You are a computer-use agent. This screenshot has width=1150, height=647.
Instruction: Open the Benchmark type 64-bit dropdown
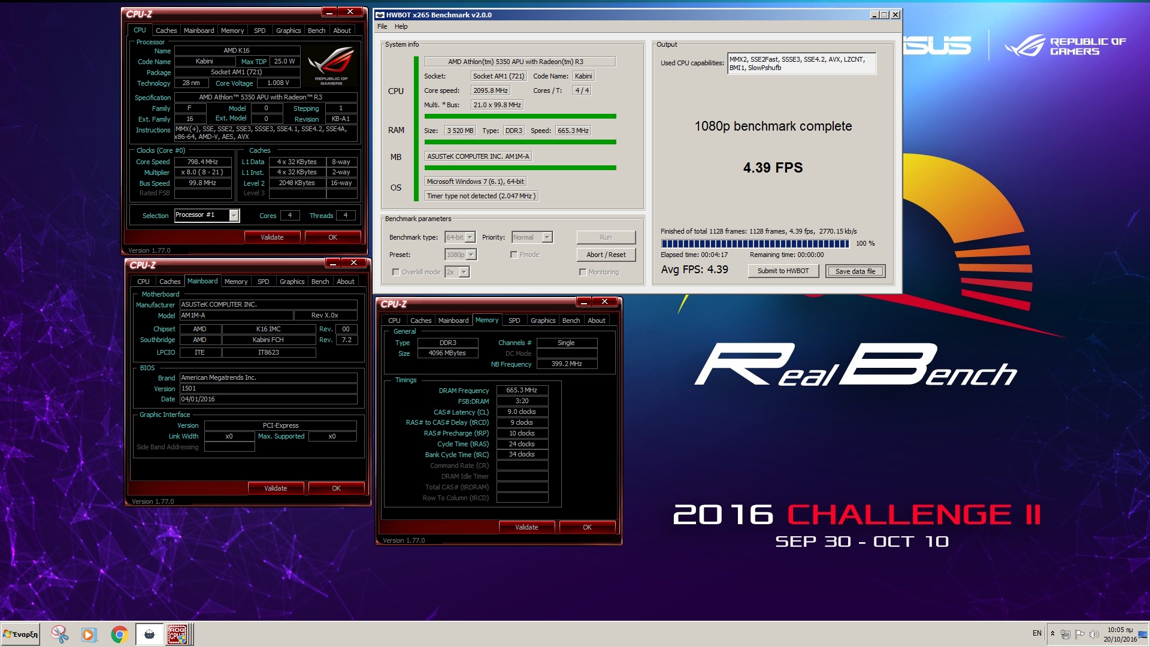460,237
